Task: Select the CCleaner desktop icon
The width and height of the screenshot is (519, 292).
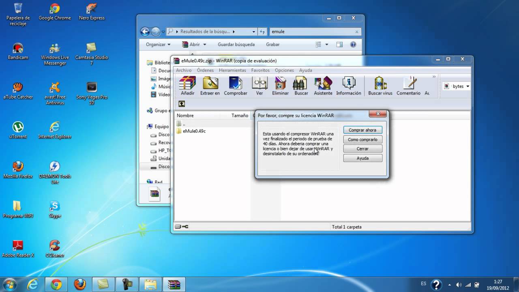Action: (55, 249)
